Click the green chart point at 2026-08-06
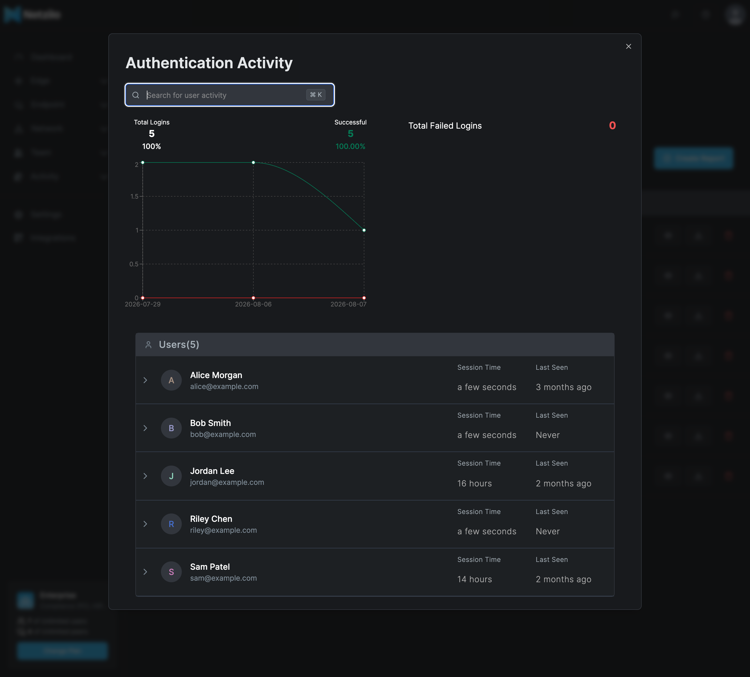Image resolution: width=750 pixels, height=677 pixels. pos(253,162)
